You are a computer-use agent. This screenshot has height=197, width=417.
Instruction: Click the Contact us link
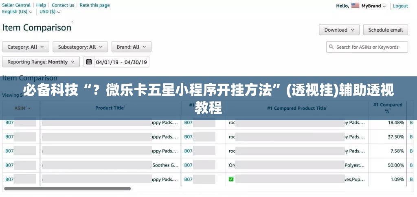click(x=63, y=5)
